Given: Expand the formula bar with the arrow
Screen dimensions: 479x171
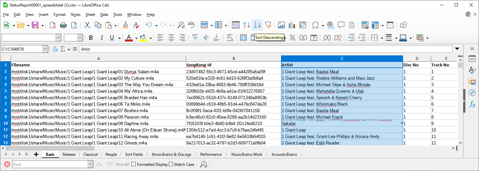Looking at the screenshot, I should (457, 49).
